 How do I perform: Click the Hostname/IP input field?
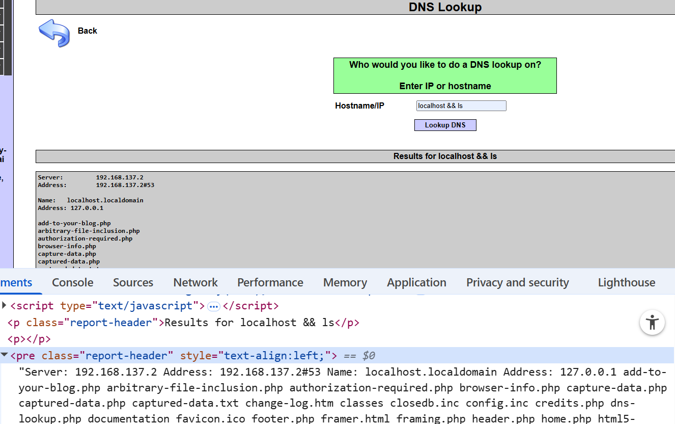pyautogui.click(x=461, y=106)
